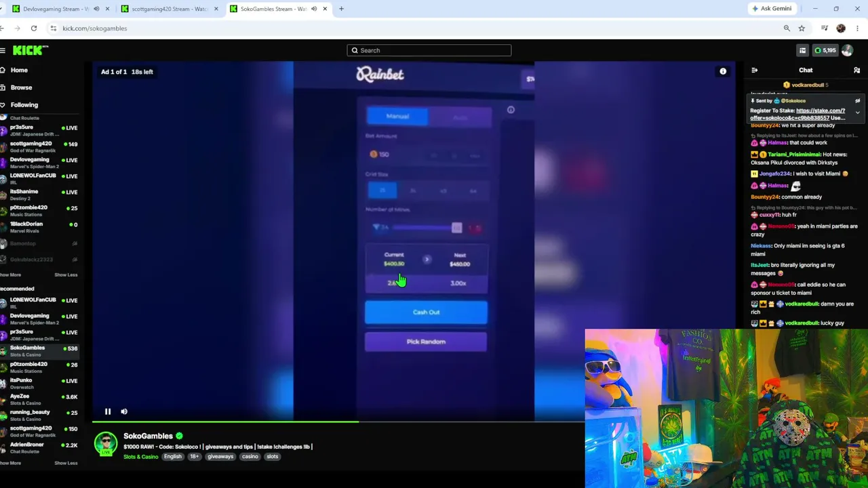The width and height of the screenshot is (868, 488).
Task: Open running_beauty's channel
Action: [39, 415]
